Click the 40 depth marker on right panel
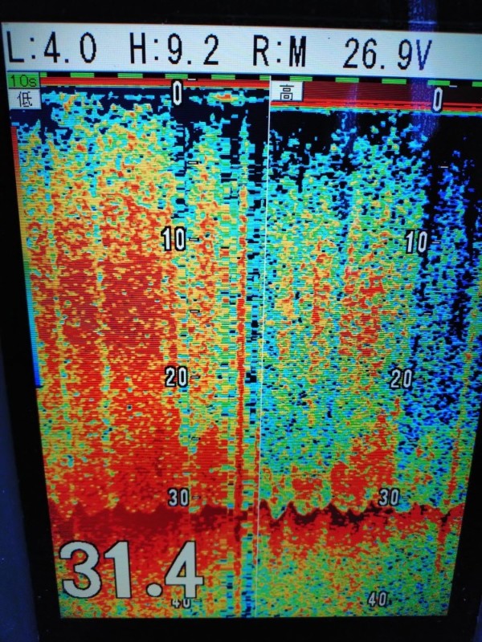Image resolution: width=482 pixels, height=642 pixels. coord(378,598)
